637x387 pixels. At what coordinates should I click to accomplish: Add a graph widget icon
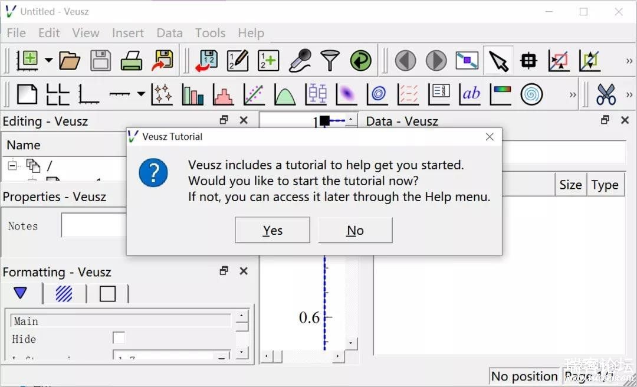(x=88, y=94)
